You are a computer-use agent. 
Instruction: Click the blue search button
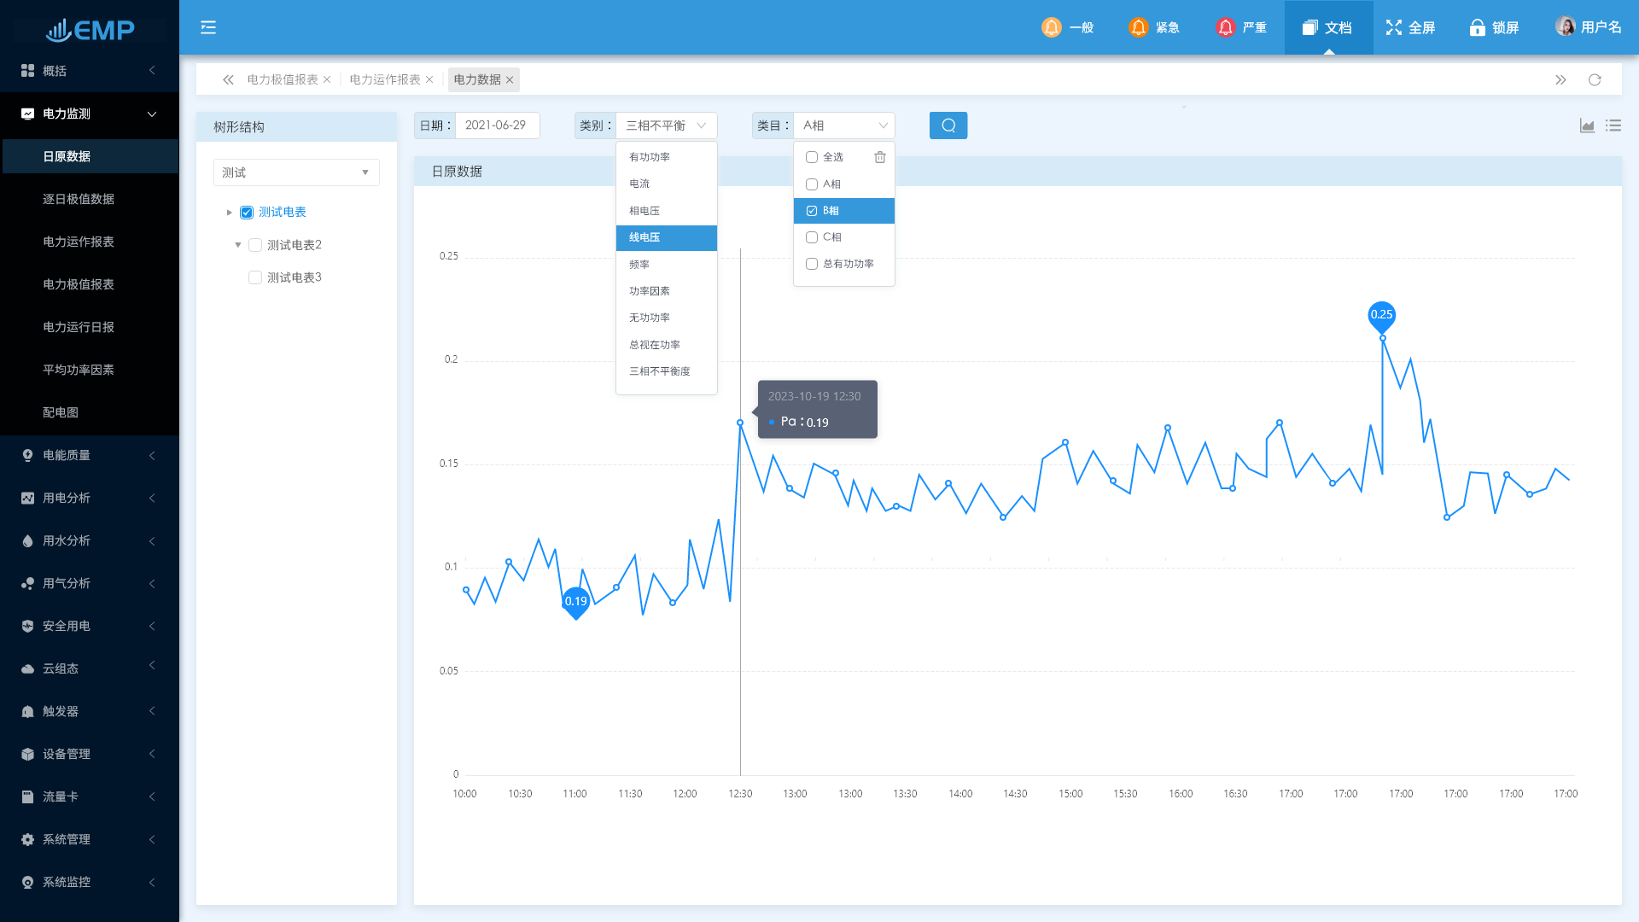tap(948, 125)
